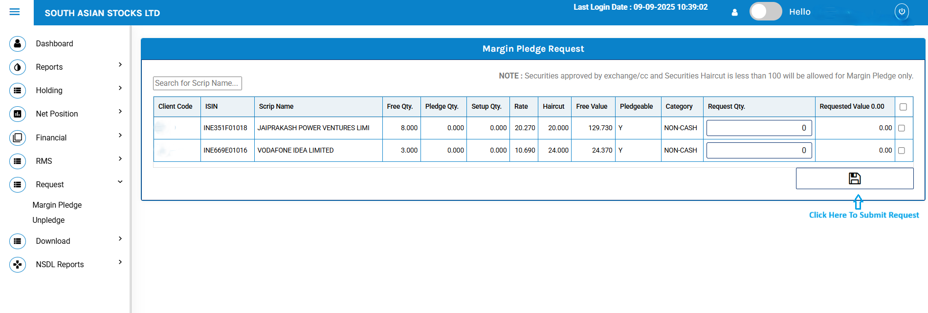Click the hamburger menu icon
Screen dimensions: 928x313
pos(15,12)
